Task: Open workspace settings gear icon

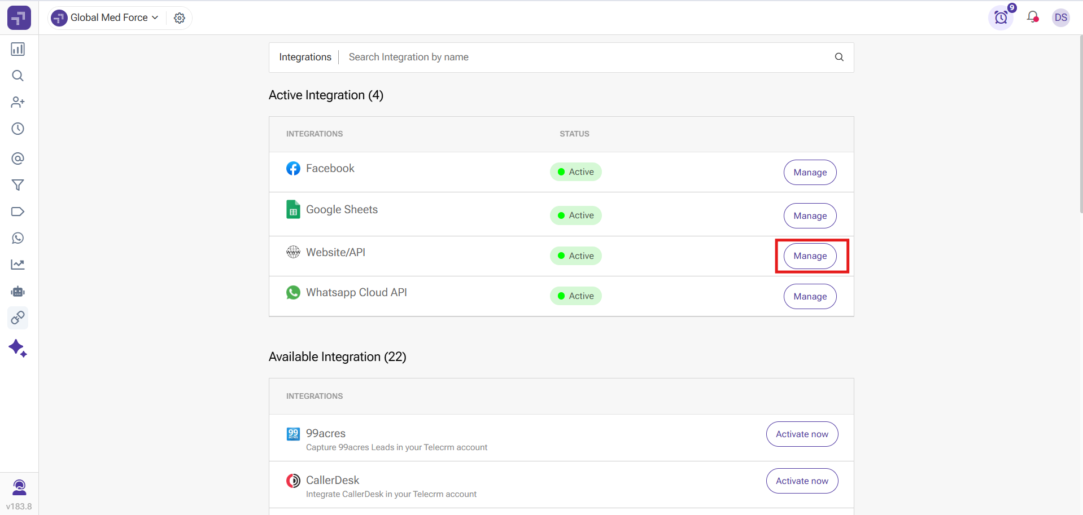Action: [x=180, y=18]
